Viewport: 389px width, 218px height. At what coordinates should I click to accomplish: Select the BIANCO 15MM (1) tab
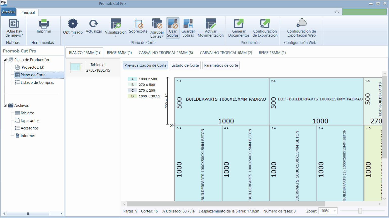84,52
